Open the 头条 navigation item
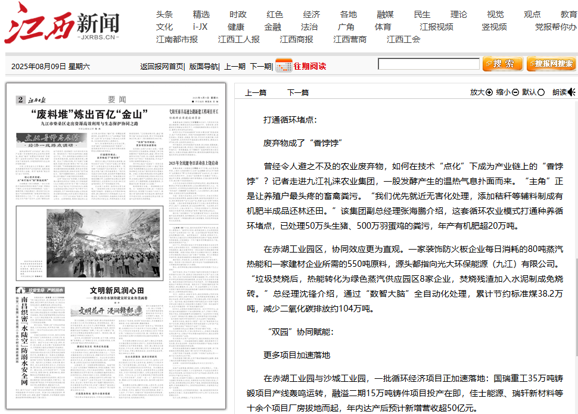The image size is (578, 414). tap(164, 14)
